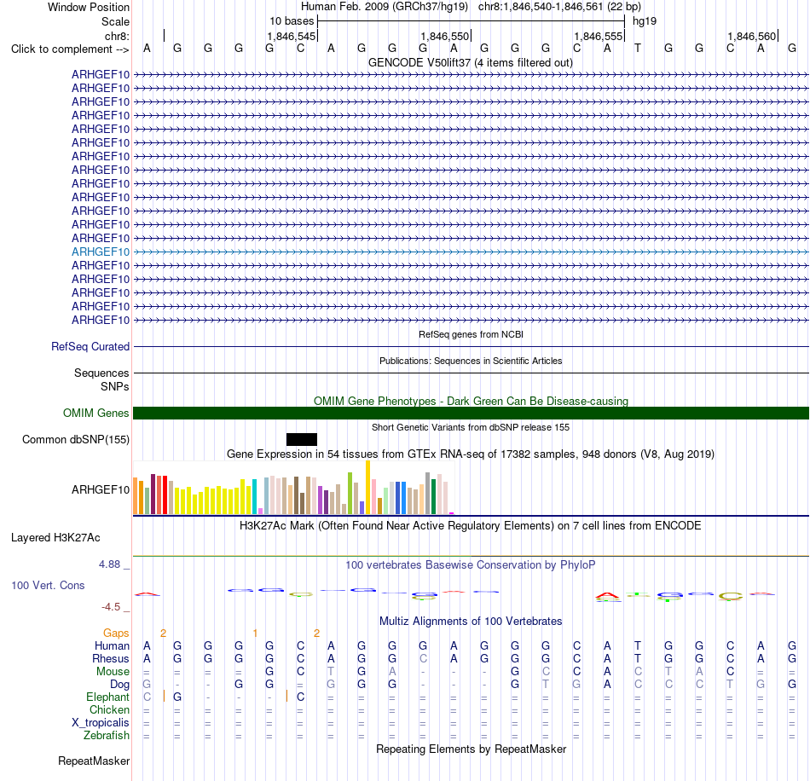Open the GENCODE V50lift37 track title
810x781 pixels.
[x=470, y=62]
